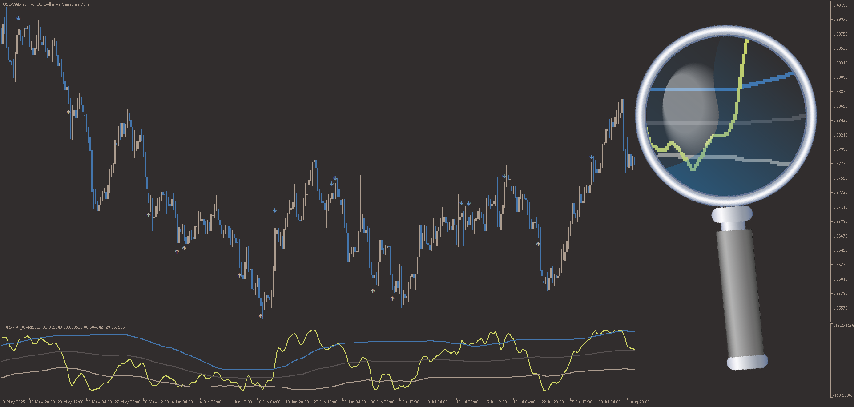Click the 11 Jun 12:00 time label

click(x=240, y=402)
